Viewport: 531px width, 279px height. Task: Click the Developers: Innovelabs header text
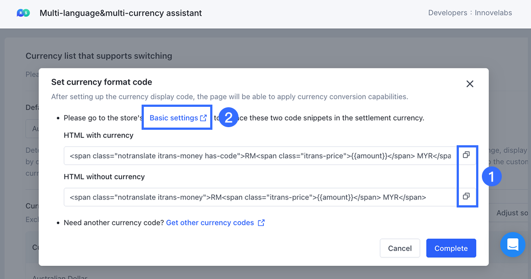[x=470, y=13]
